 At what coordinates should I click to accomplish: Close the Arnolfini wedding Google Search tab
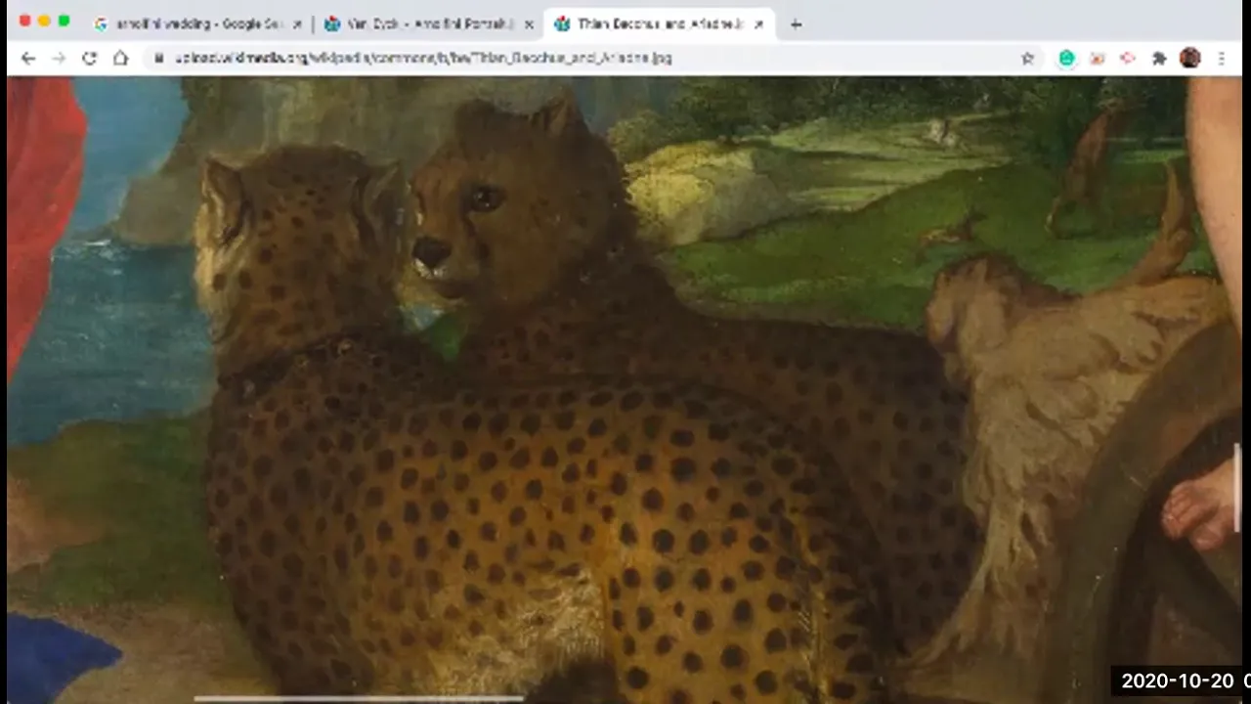click(297, 24)
